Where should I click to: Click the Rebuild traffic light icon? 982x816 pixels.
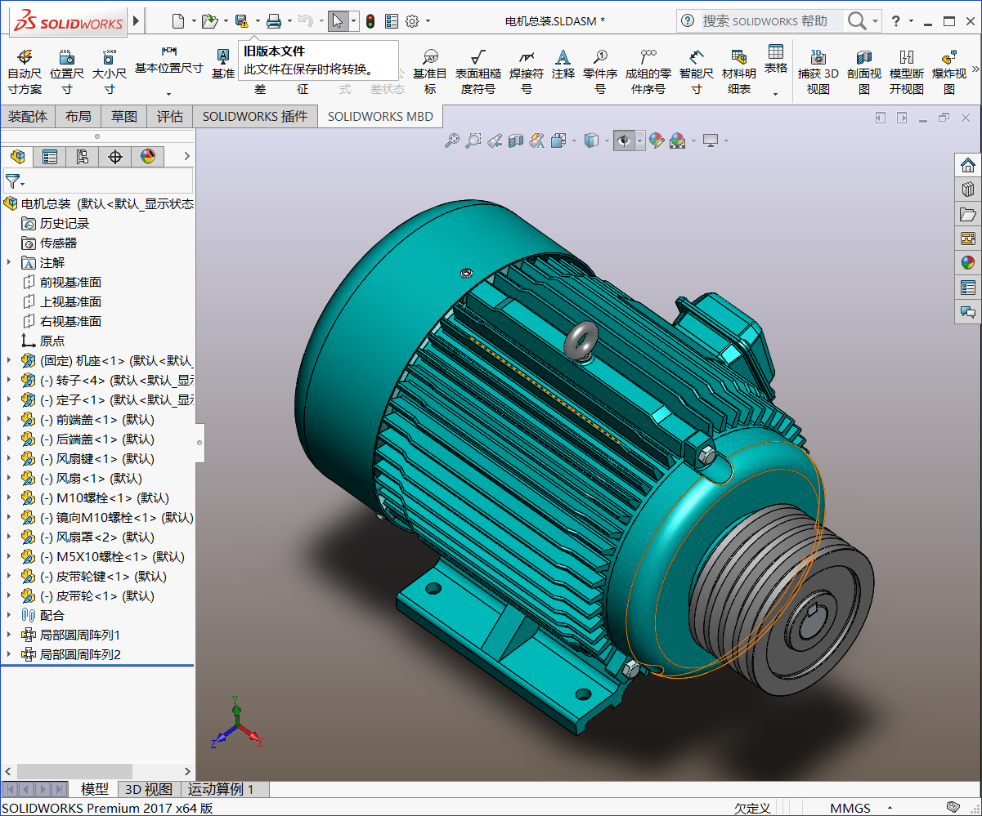370,21
